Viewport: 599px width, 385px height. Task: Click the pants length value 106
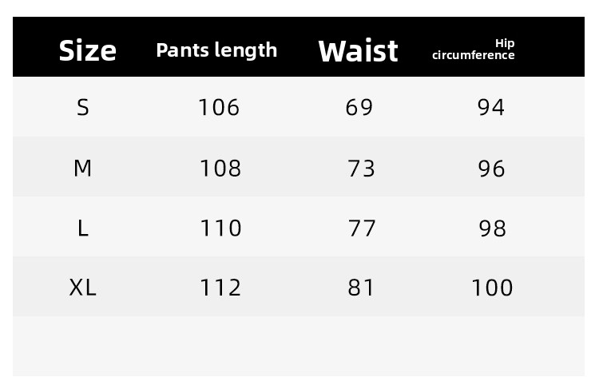click(219, 107)
